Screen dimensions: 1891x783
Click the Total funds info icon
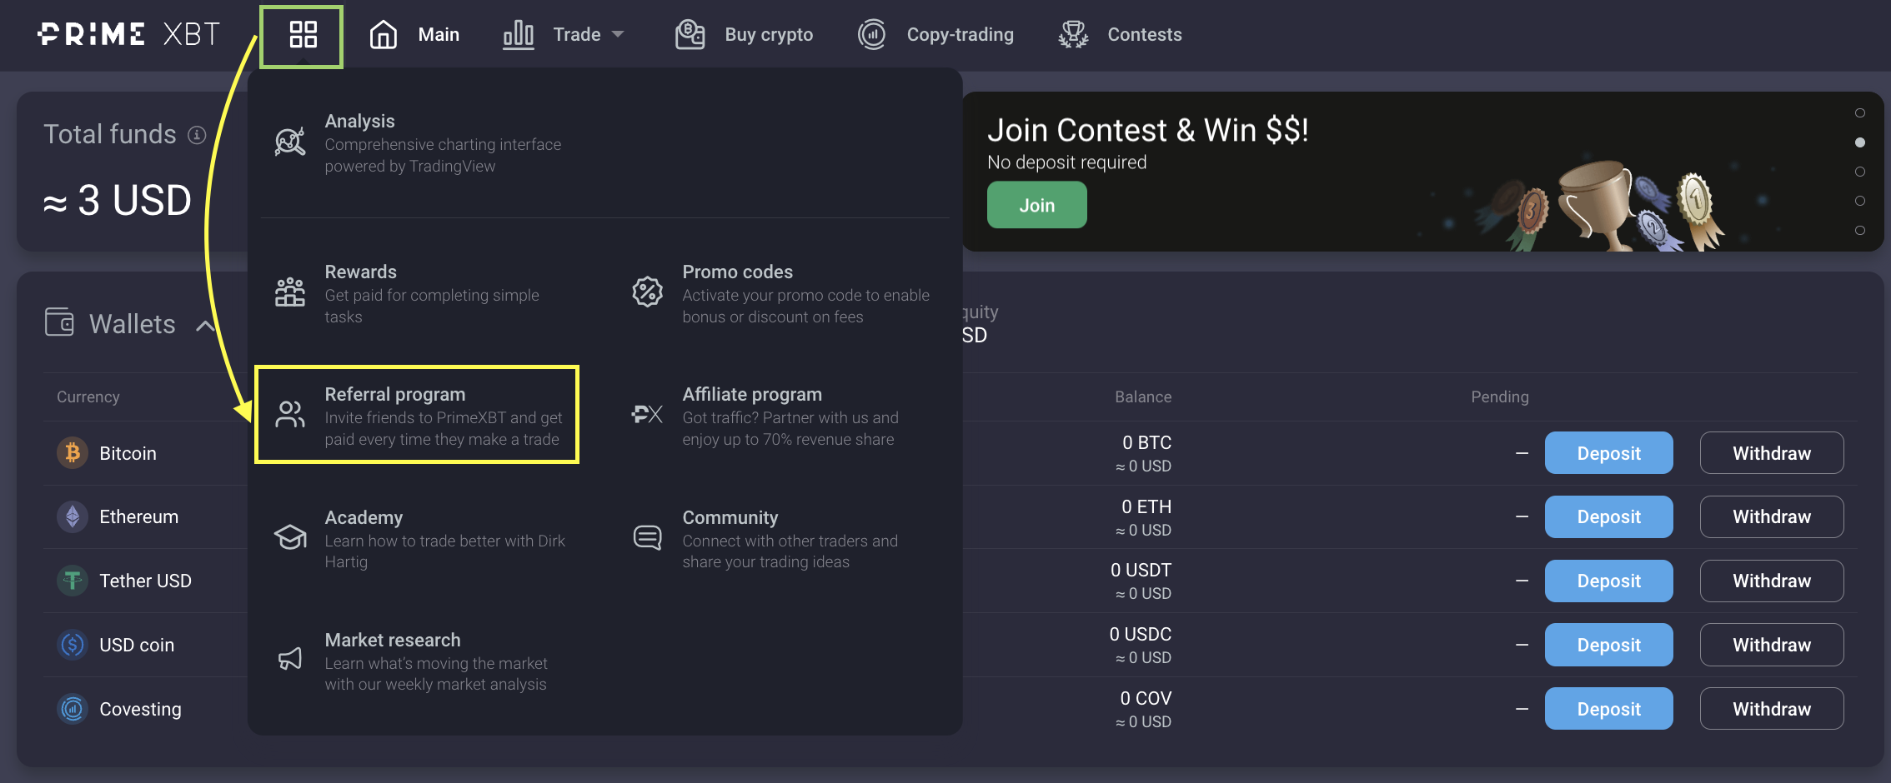tap(197, 135)
